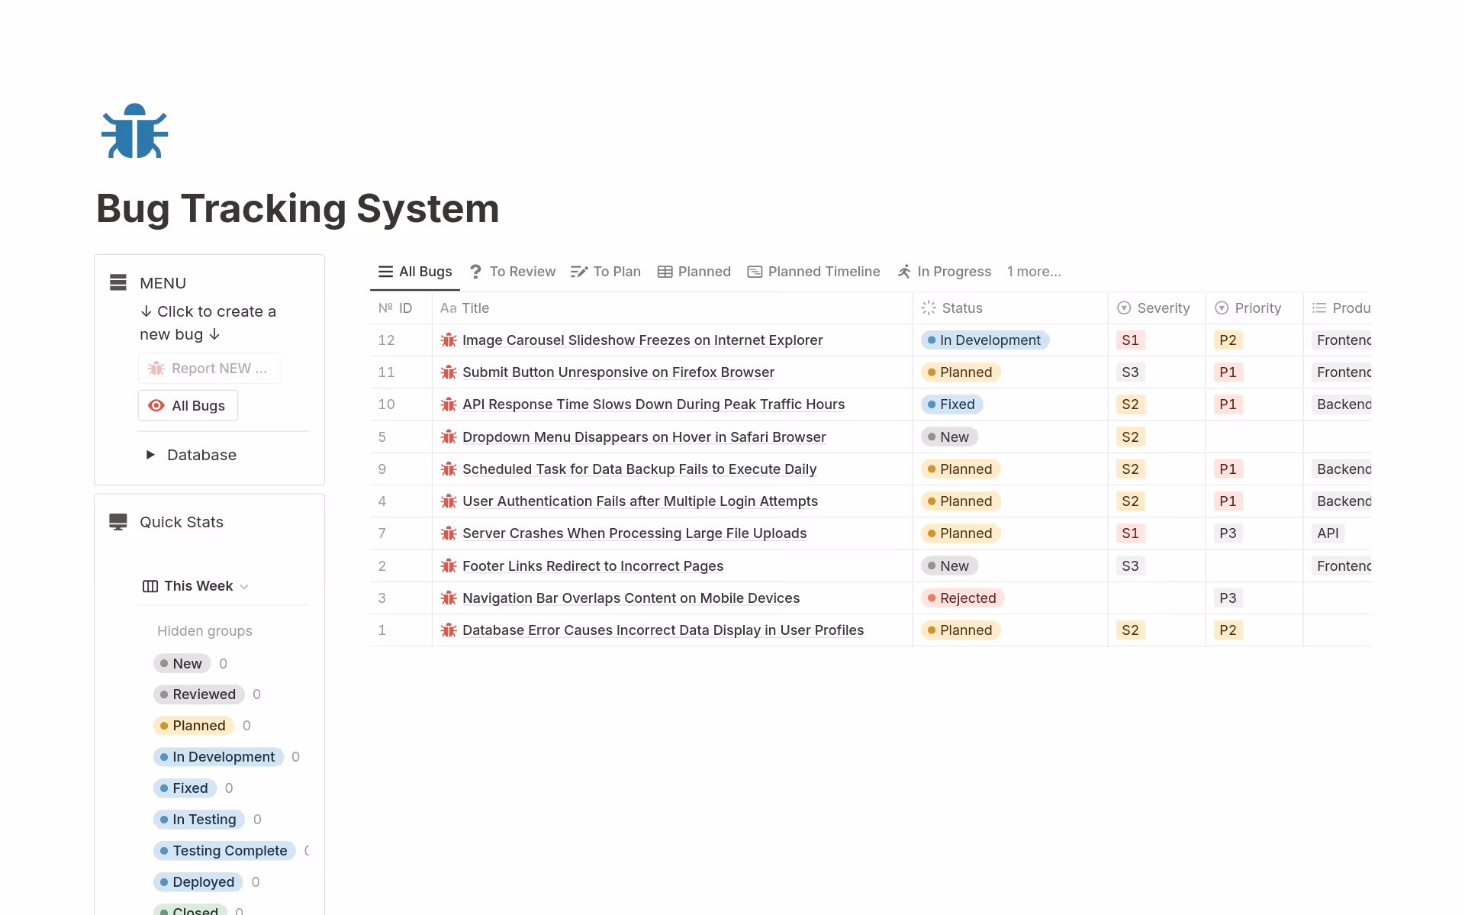This screenshot has height=915, width=1465.
Task: Select the In Testing hidden group
Action: (199, 820)
